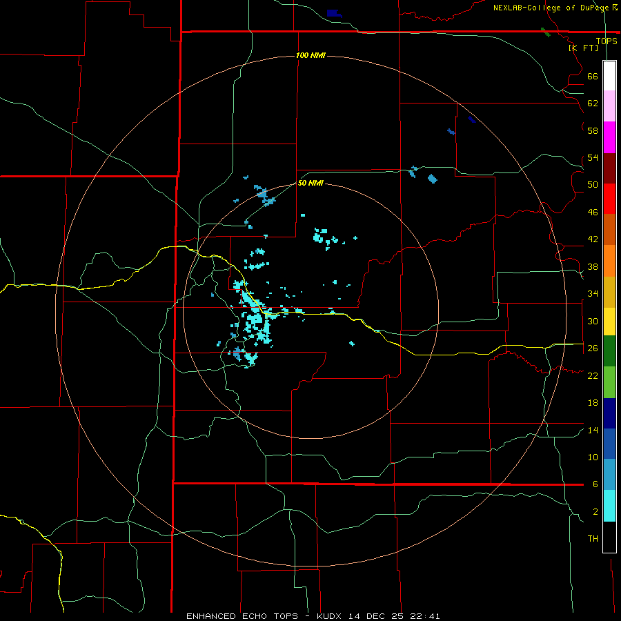Click the cyan 6 kft legend swatch
Viewport: 621px width, 621px height.
coord(609,506)
